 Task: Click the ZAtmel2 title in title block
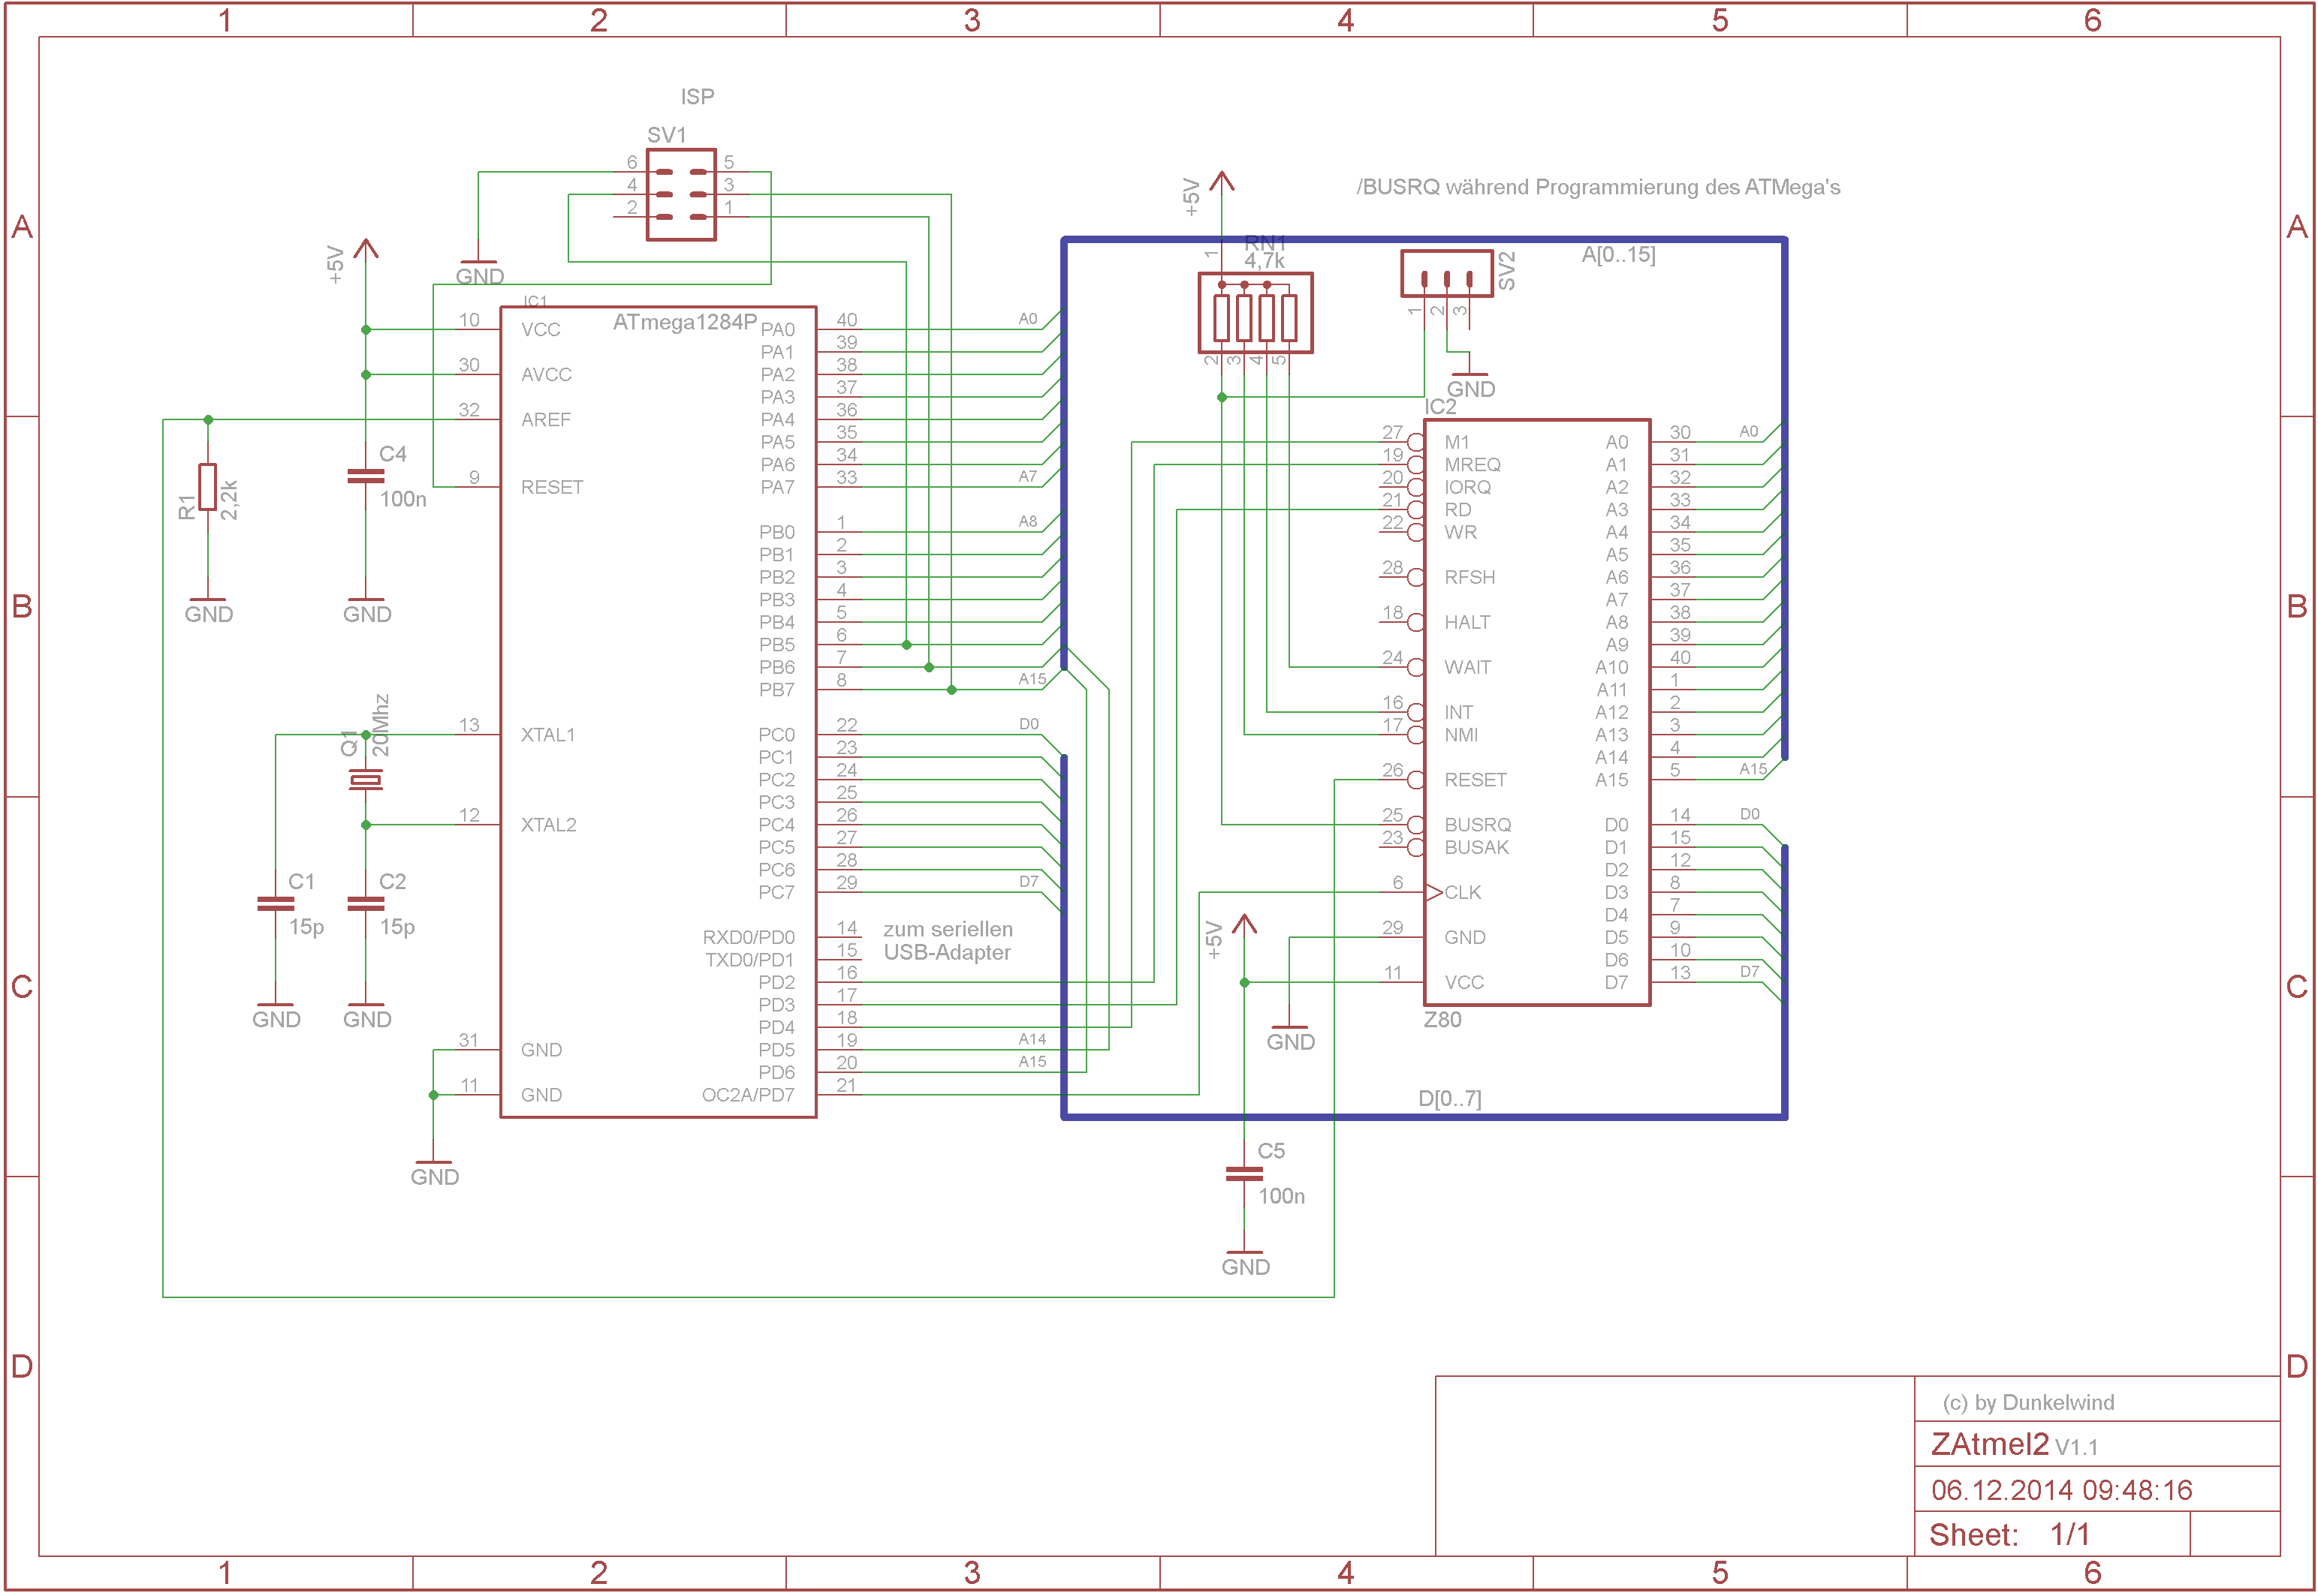(1989, 1445)
